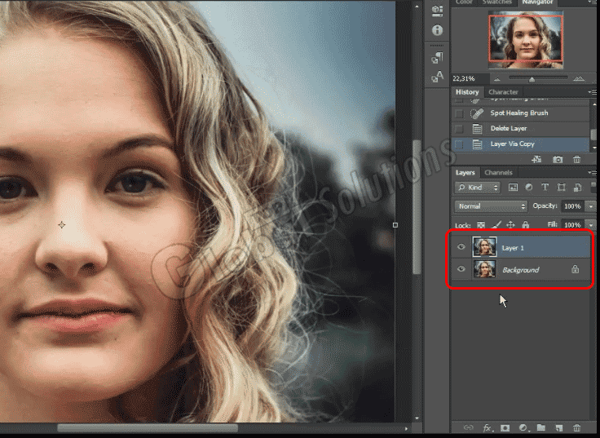Click the History panel scroll down arrow
600x438 pixels.
tap(594, 148)
